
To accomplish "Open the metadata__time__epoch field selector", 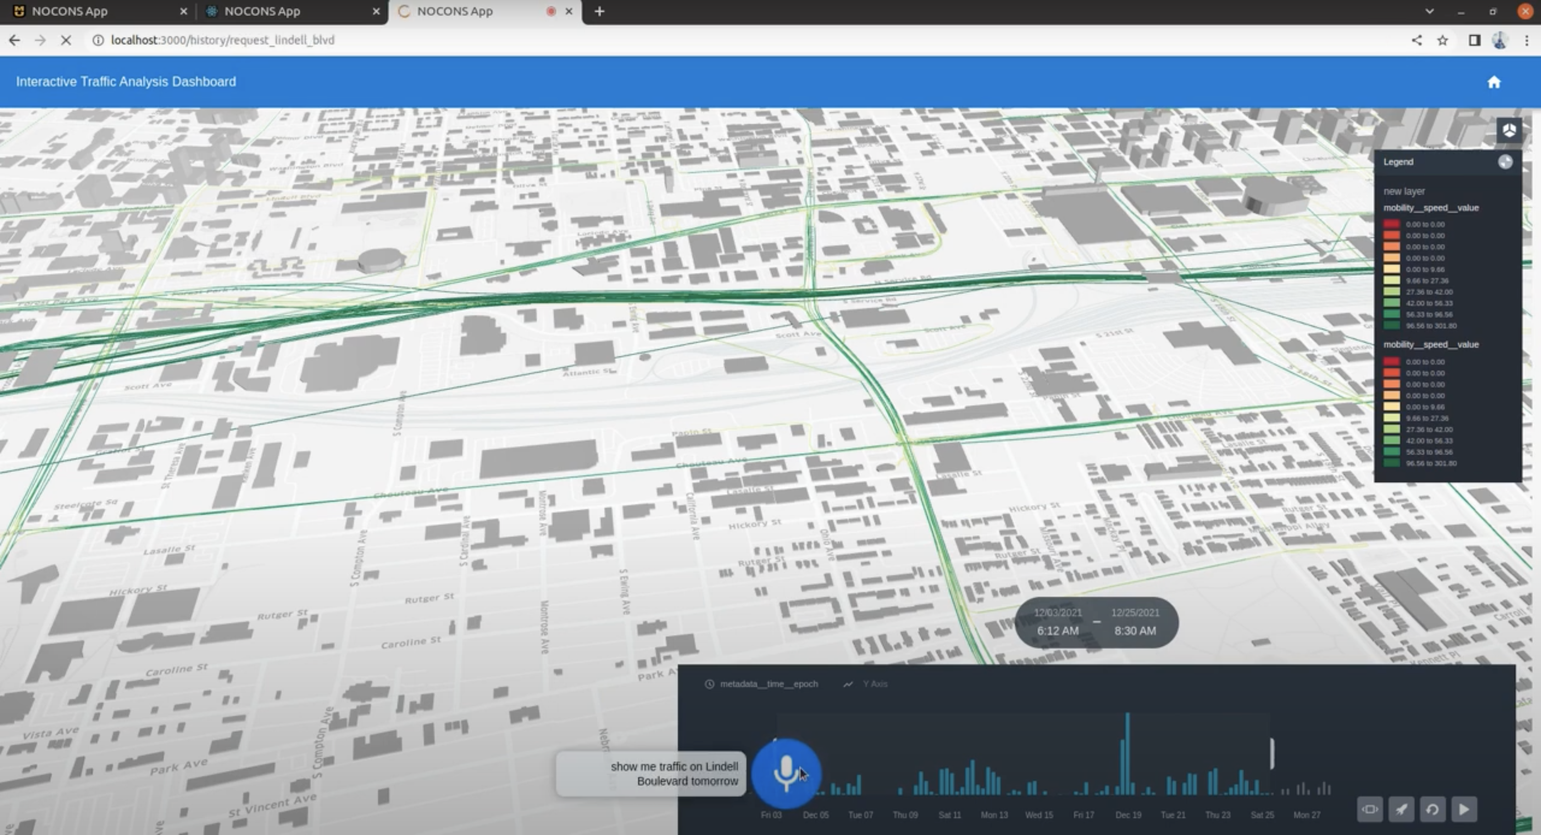I will pyautogui.click(x=761, y=684).
